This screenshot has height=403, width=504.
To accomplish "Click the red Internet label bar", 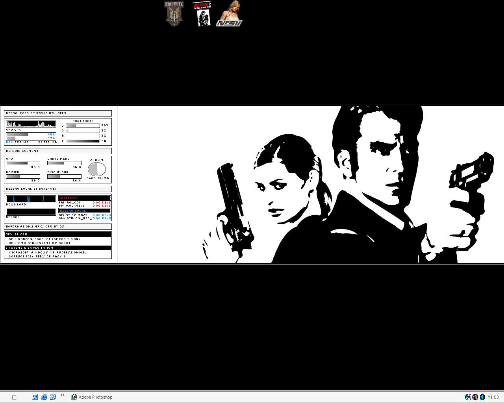I will [85, 198].
